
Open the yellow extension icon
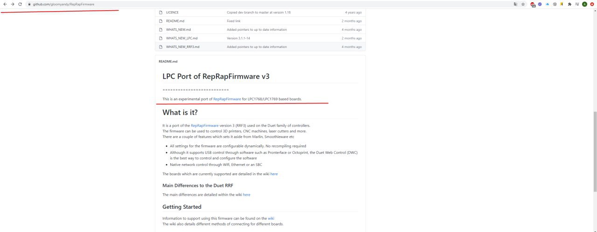(x=562, y=4)
